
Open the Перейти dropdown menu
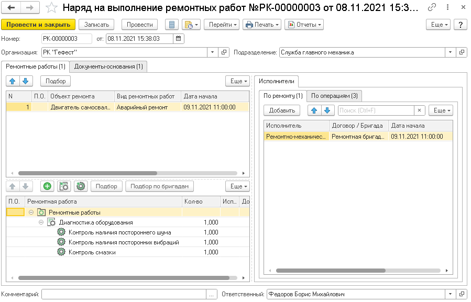pyautogui.click(x=222, y=25)
